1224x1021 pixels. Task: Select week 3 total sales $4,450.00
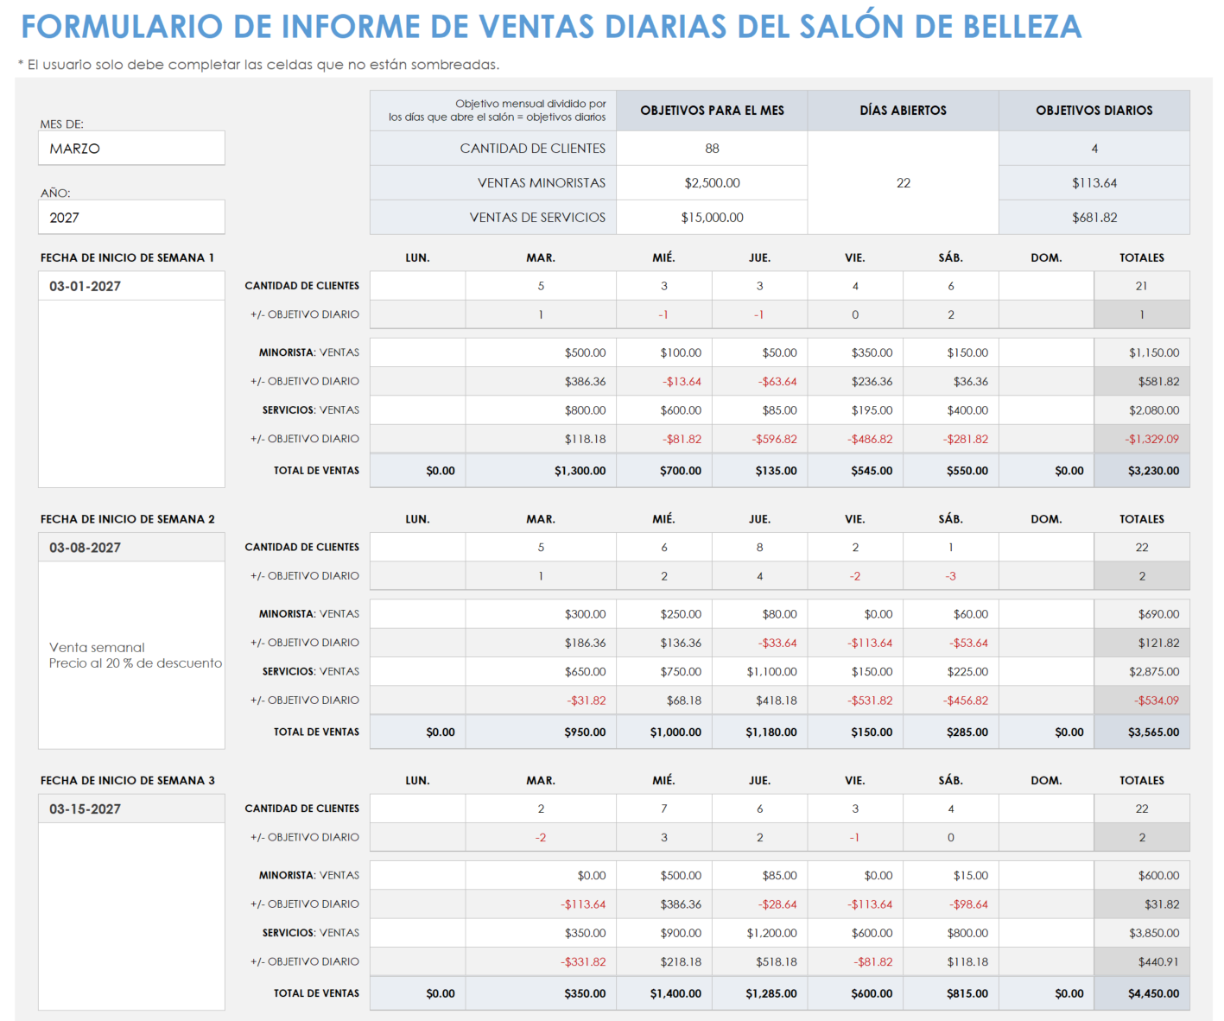(x=1142, y=993)
